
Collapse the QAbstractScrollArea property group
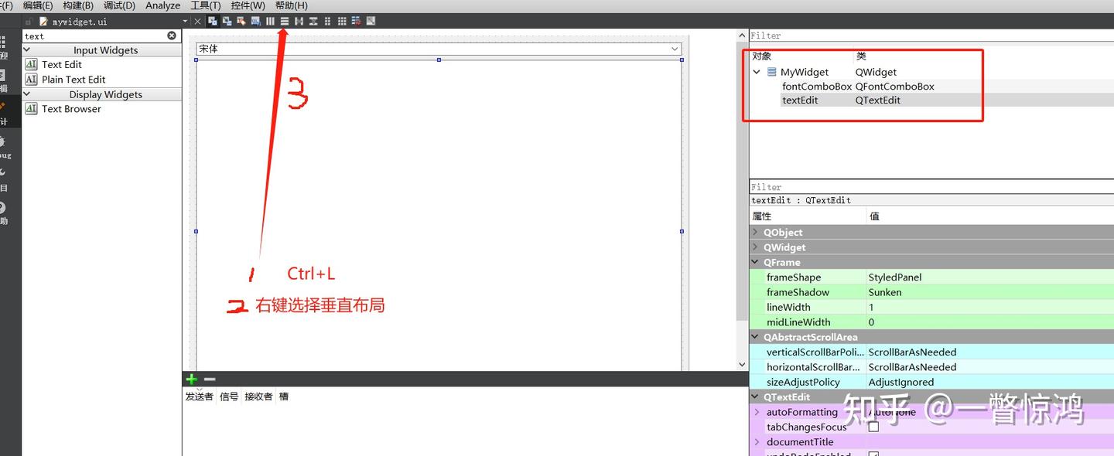point(756,337)
